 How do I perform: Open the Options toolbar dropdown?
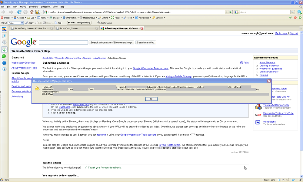click(159, 18)
